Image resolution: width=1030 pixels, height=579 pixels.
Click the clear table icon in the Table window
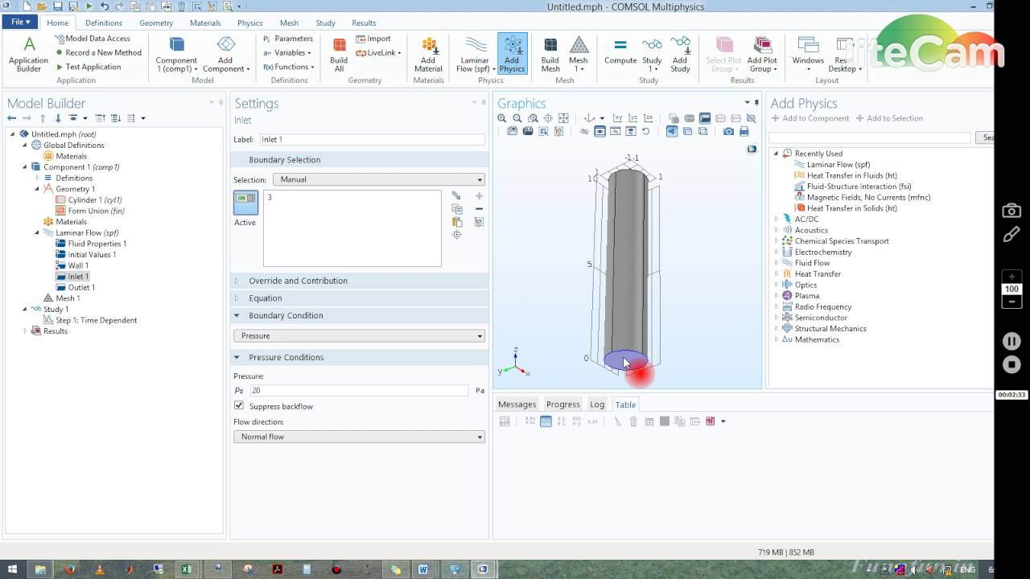coord(617,421)
